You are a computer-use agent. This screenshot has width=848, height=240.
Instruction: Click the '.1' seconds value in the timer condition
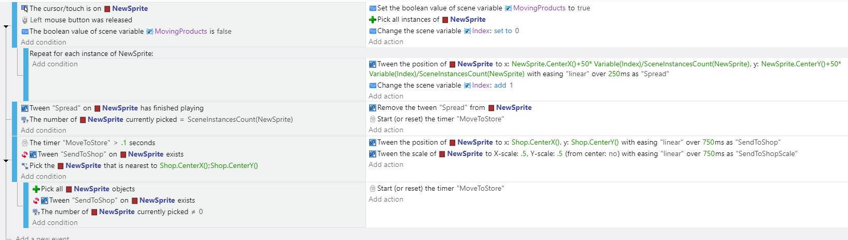(x=124, y=143)
